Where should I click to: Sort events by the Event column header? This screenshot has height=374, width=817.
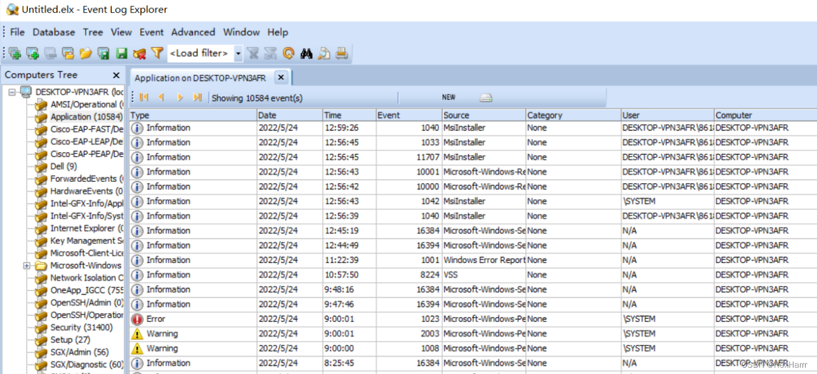(x=408, y=115)
